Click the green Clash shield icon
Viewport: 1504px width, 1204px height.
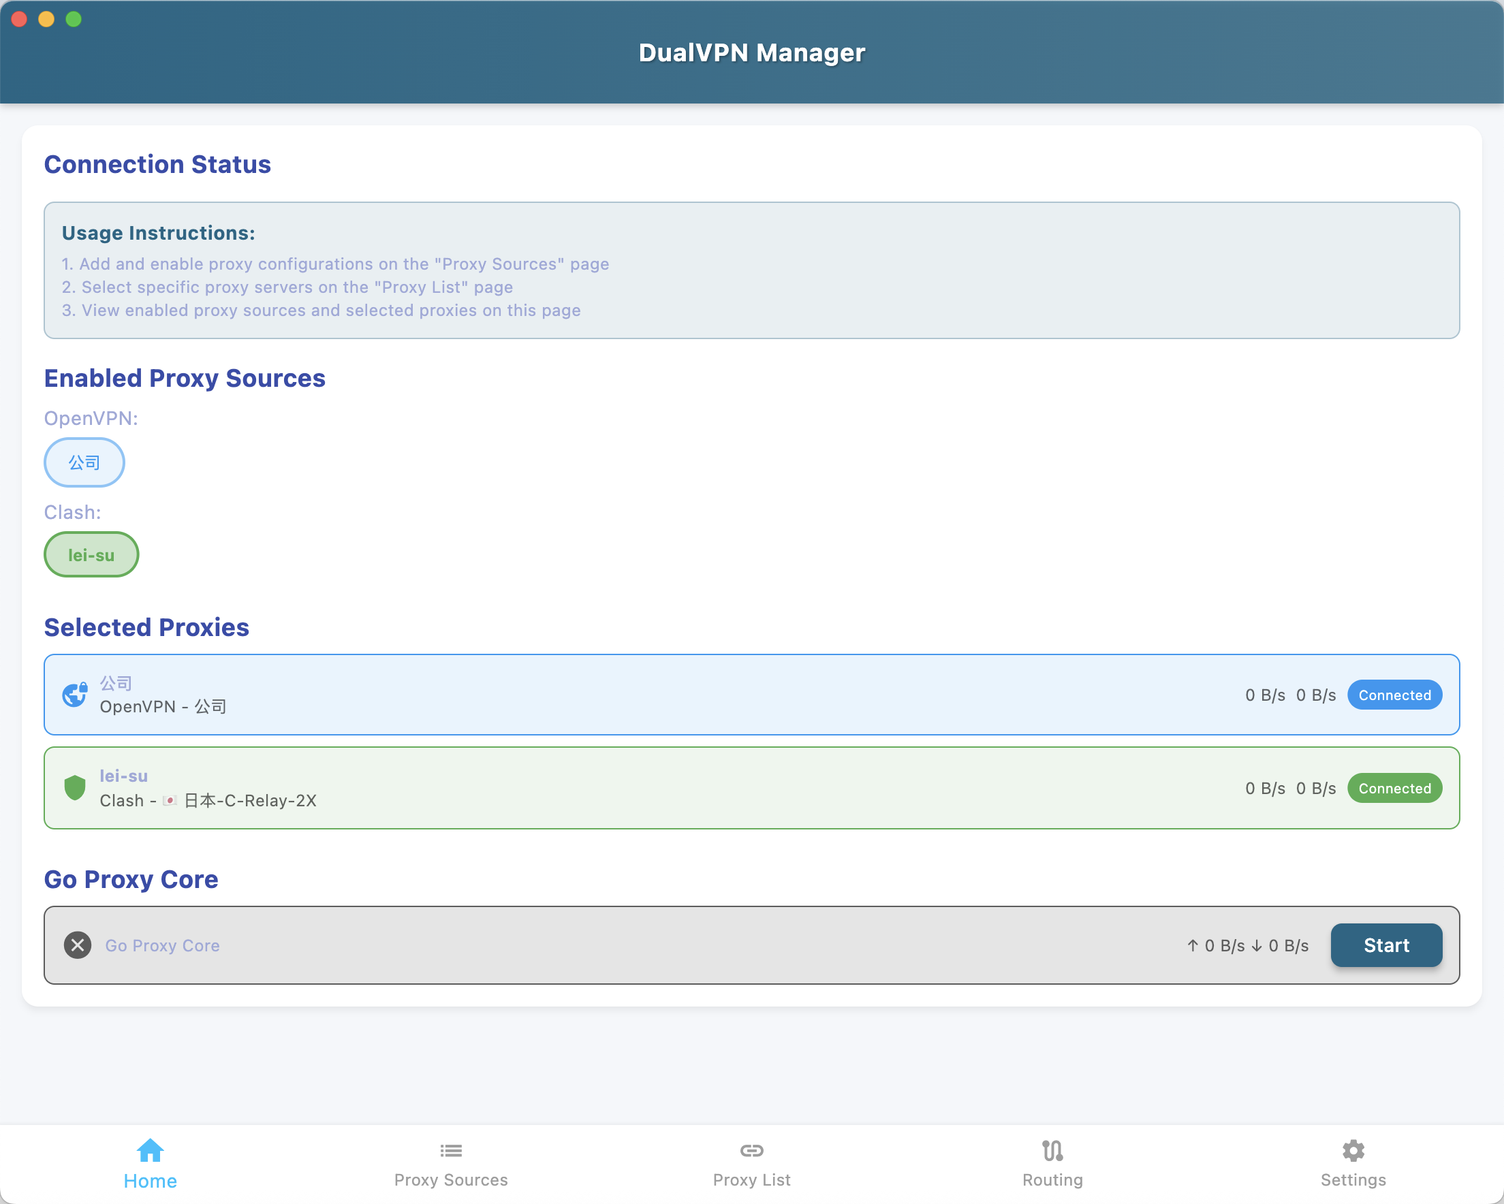[75, 787]
